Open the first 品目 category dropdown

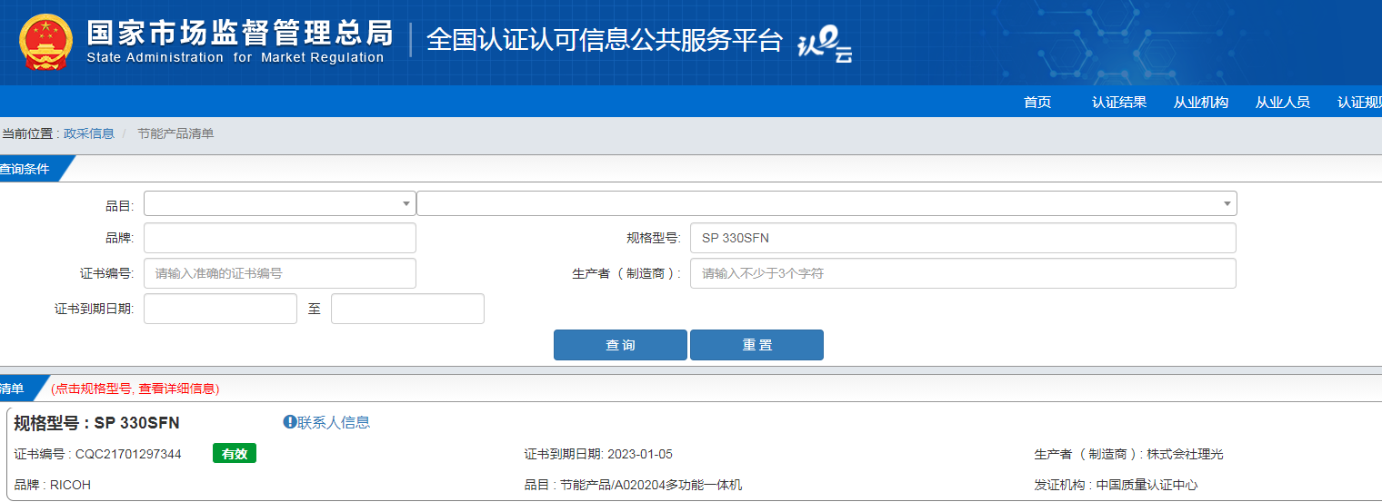tap(279, 203)
